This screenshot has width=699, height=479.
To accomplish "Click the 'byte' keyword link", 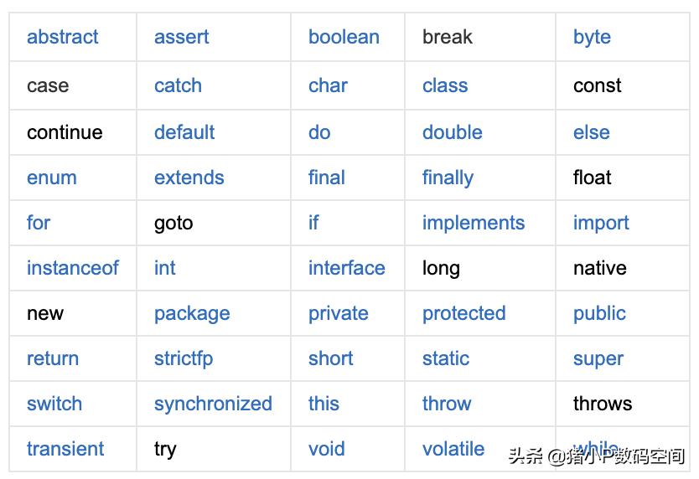I will point(592,37).
